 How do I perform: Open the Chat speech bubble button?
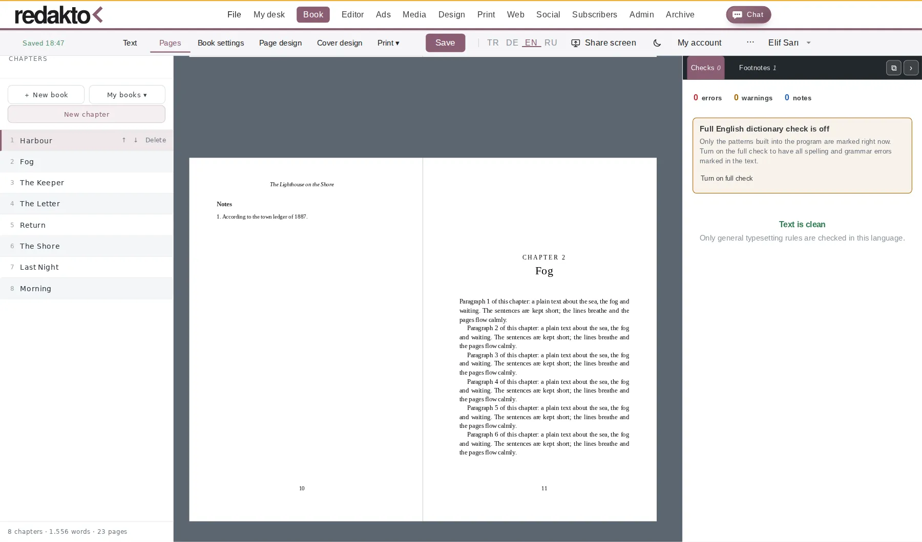tap(748, 15)
